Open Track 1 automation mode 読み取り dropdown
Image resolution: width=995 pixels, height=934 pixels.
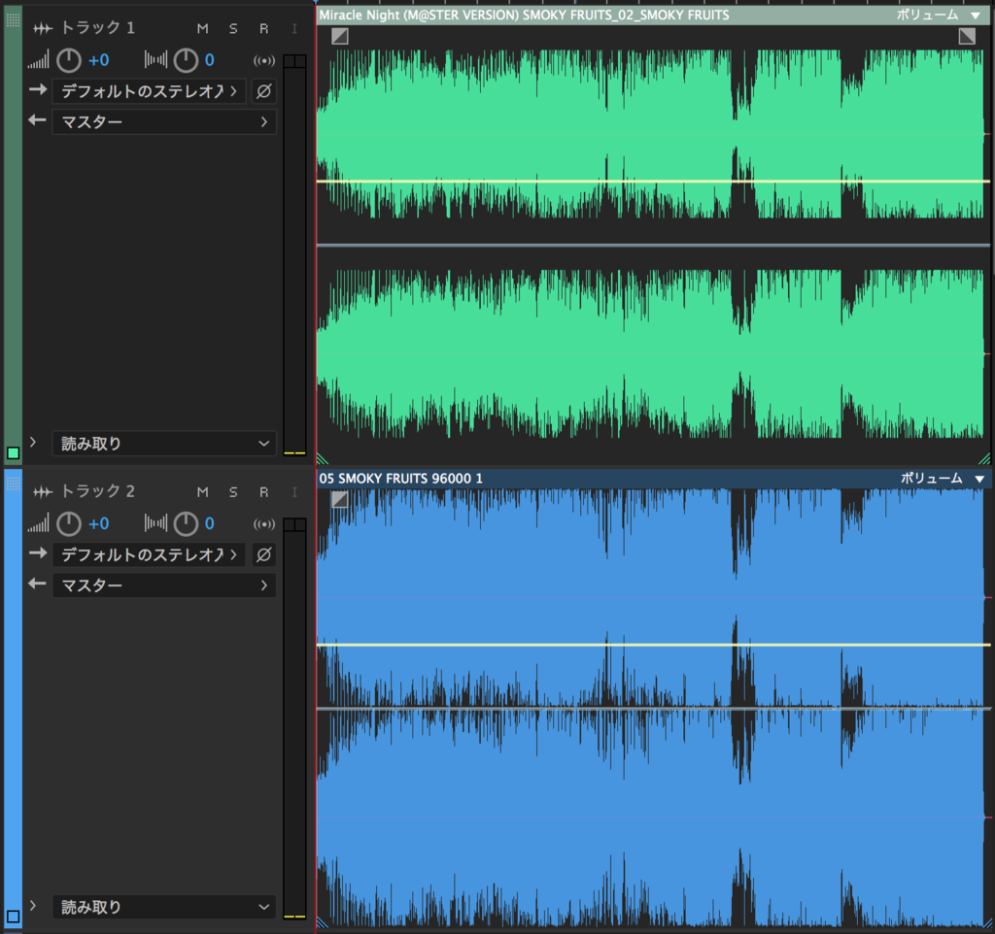pos(164,444)
